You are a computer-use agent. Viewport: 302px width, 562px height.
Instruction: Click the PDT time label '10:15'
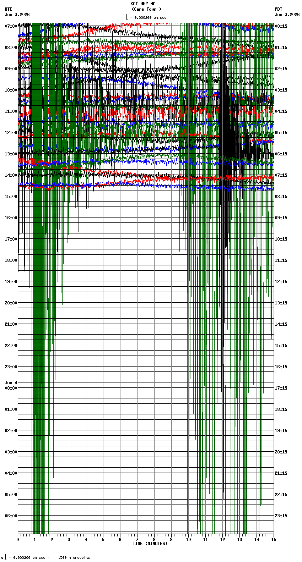click(x=281, y=239)
